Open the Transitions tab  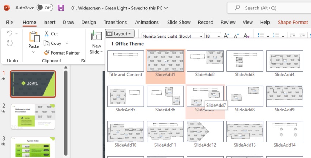pos(115,22)
